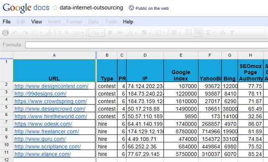This screenshot has height=162, width=268.
Task: Open the hiretheworld.com link
Action: 51,116
